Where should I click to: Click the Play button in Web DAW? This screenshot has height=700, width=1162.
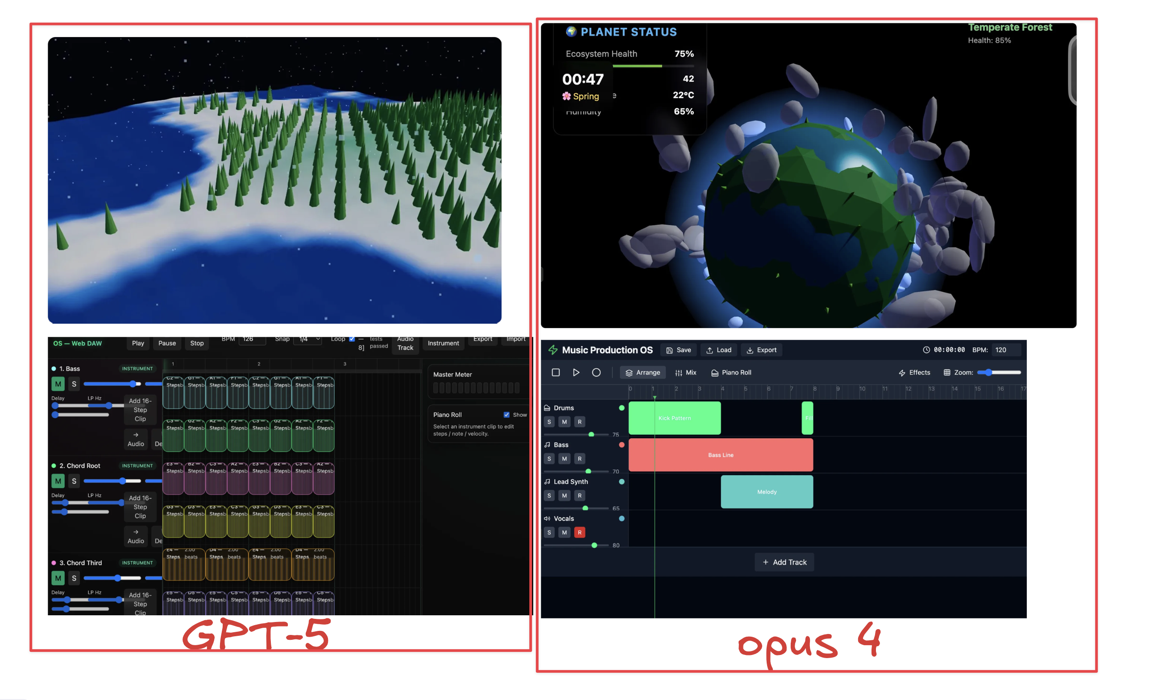(x=138, y=343)
